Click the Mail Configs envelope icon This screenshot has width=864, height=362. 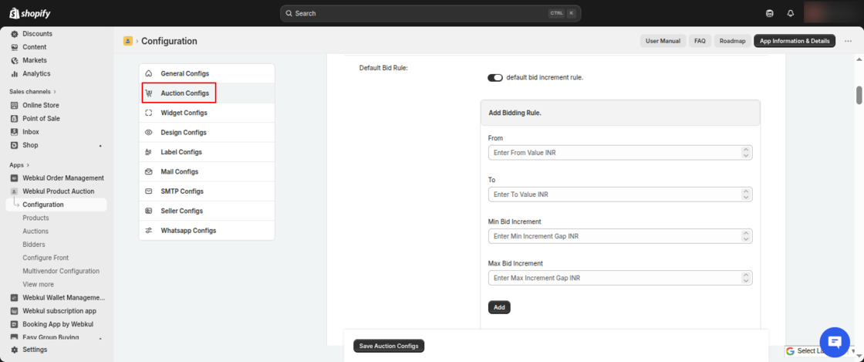(x=148, y=172)
